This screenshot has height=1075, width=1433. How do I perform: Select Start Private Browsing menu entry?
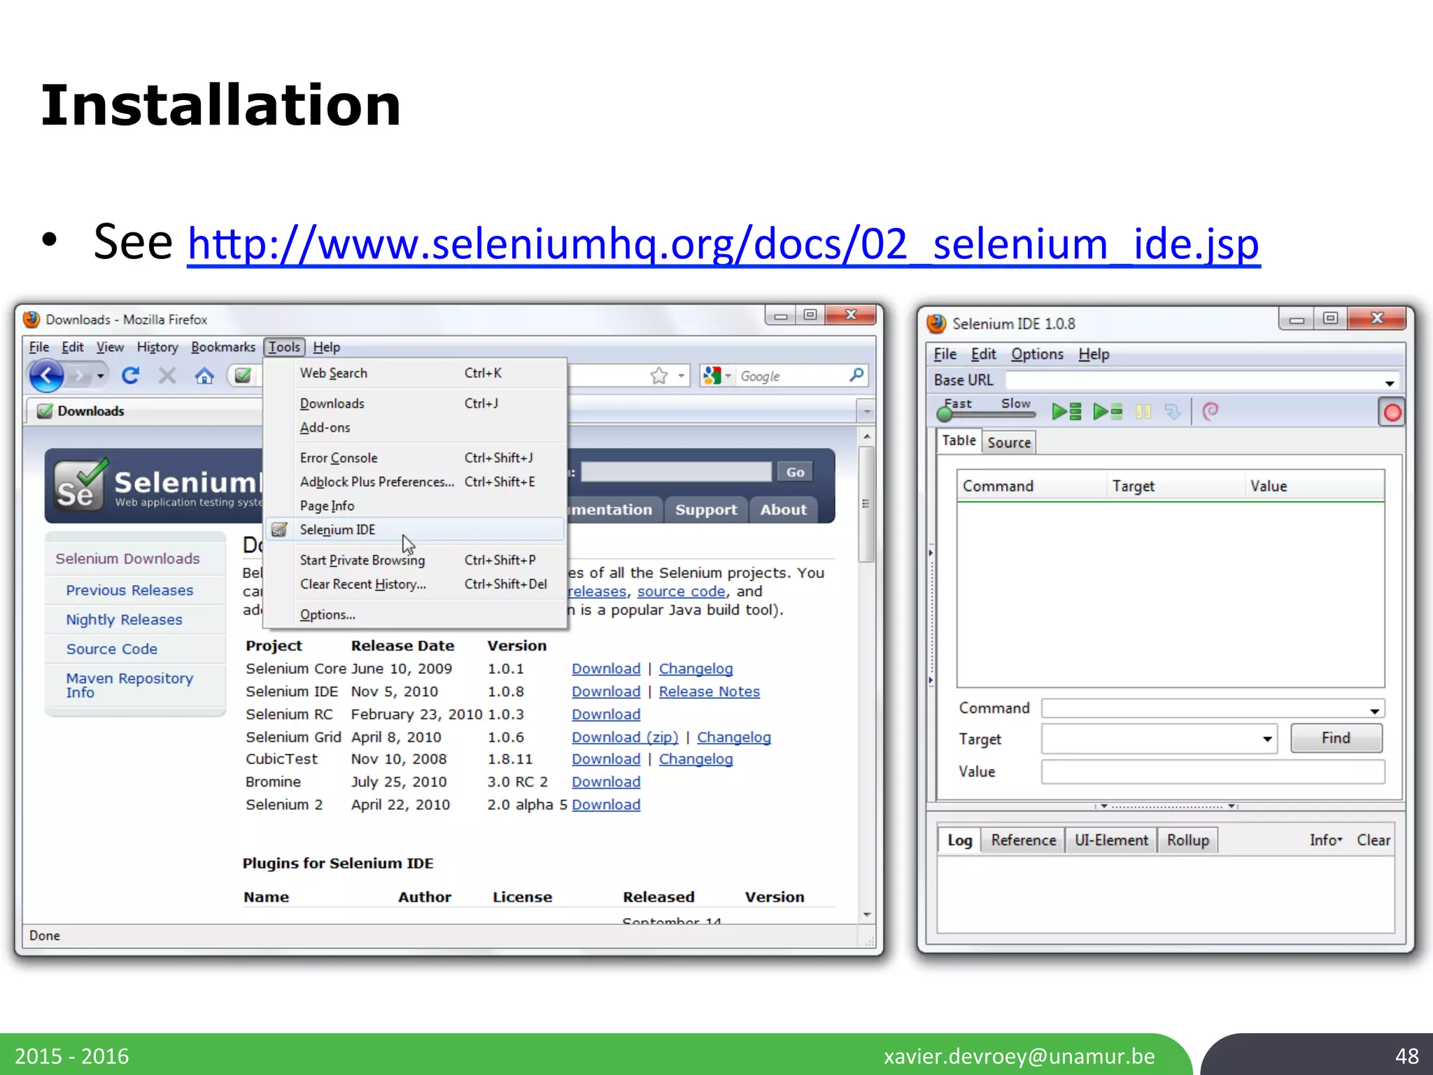tap(415, 560)
